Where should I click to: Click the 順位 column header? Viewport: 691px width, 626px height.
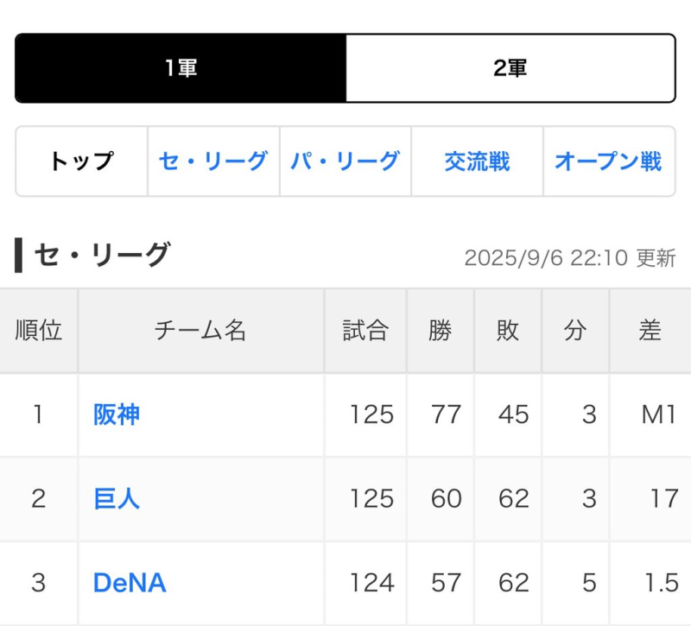pos(39,331)
